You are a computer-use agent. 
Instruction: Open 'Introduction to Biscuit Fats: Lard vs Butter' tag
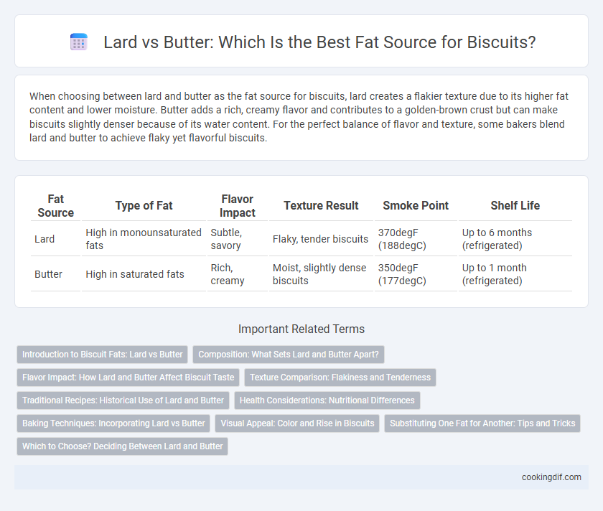pyautogui.click(x=102, y=355)
